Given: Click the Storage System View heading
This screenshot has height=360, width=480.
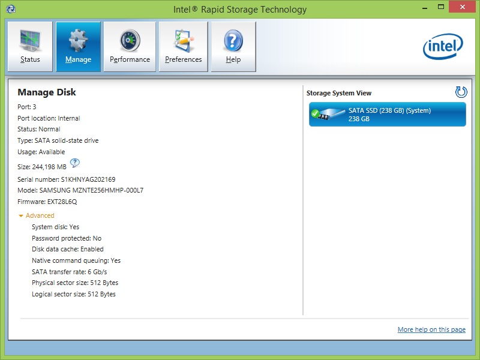Looking at the screenshot, I should tap(339, 93).
